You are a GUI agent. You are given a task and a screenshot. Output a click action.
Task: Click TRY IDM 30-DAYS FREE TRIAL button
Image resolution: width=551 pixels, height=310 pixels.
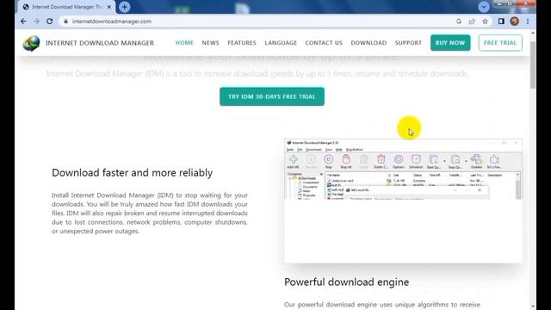coord(272,96)
